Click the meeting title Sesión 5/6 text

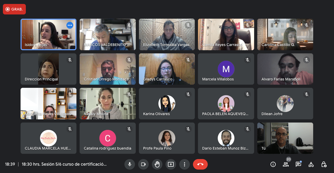coord(64,164)
